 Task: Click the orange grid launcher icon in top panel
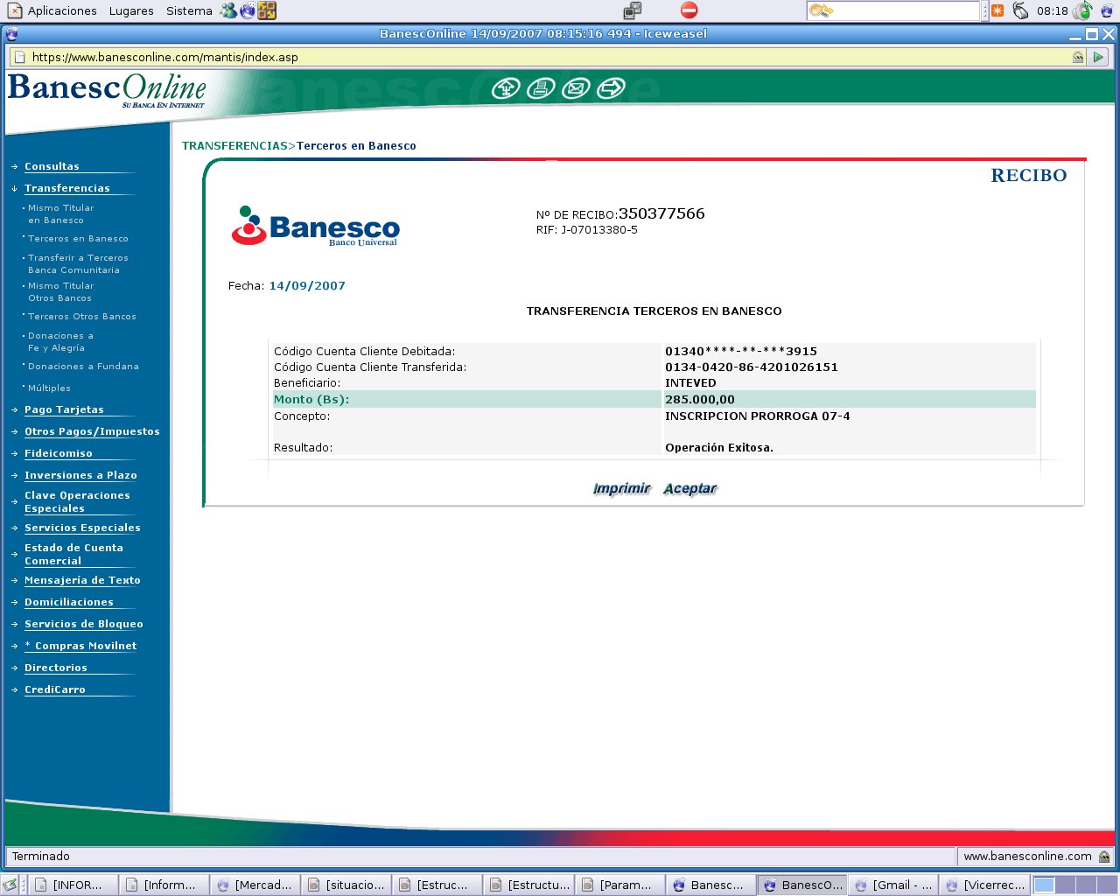pos(267,10)
